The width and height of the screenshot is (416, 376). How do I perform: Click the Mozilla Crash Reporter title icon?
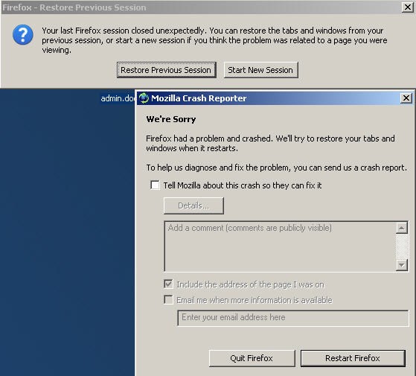pos(144,98)
